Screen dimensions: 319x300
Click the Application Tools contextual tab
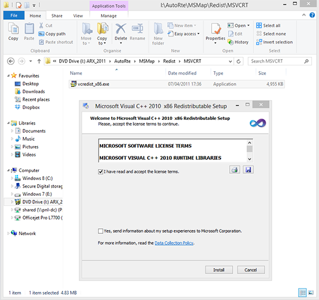click(x=108, y=6)
